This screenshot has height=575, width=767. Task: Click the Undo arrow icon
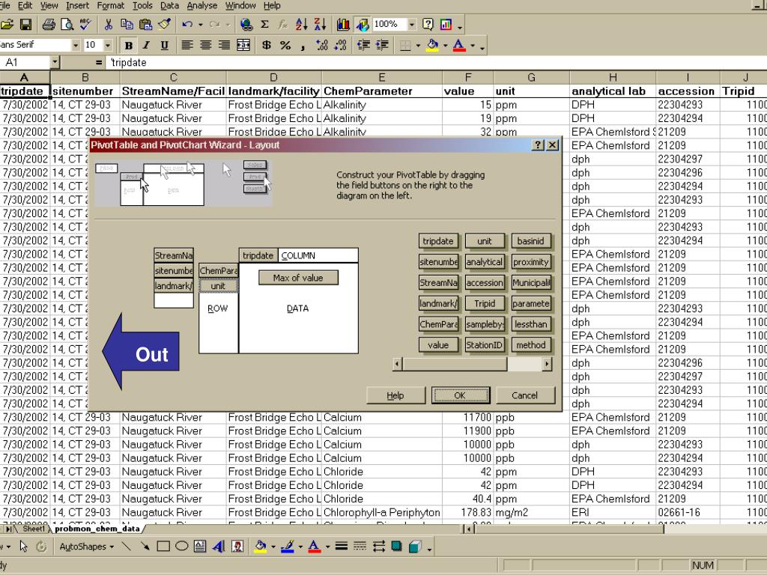pyautogui.click(x=187, y=25)
